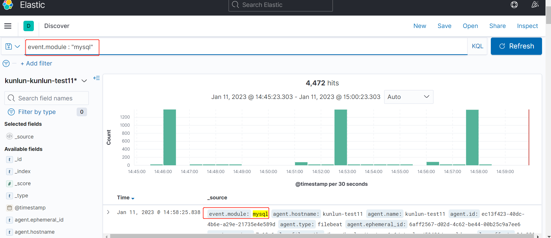Click the _source column header
Viewport: 551px width, 238px height.
click(217, 198)
